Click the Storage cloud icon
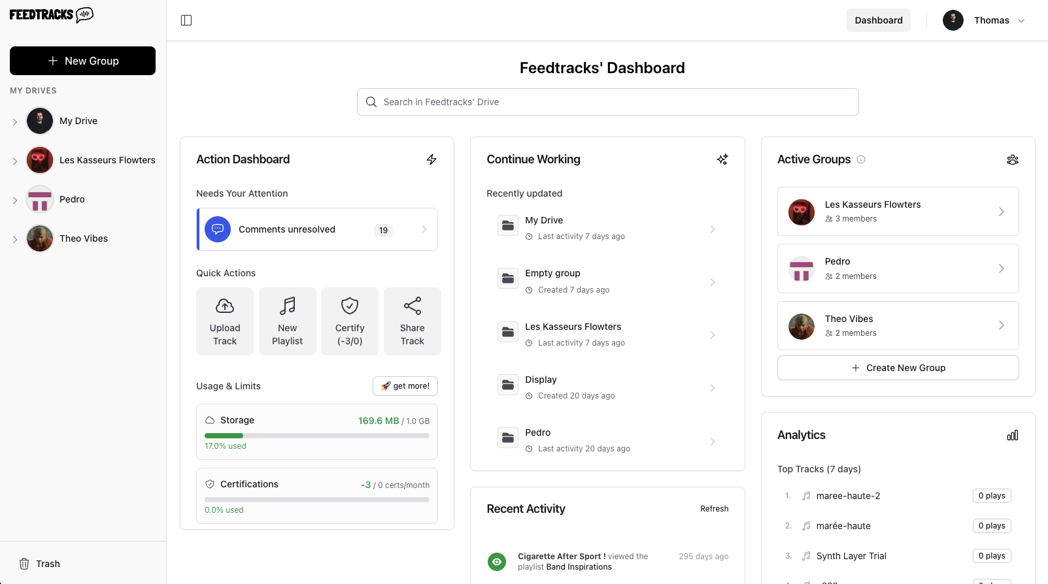 pos(210,420)
